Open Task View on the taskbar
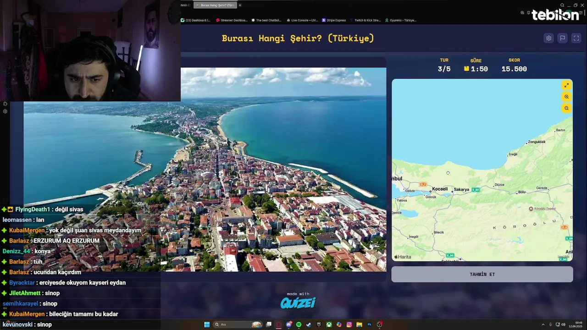Viewport: 587px width, 330px height. click(x=269, y=324)
